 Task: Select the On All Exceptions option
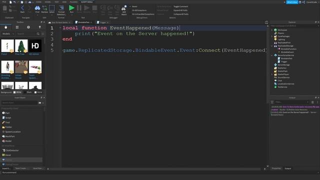(138, 10)
